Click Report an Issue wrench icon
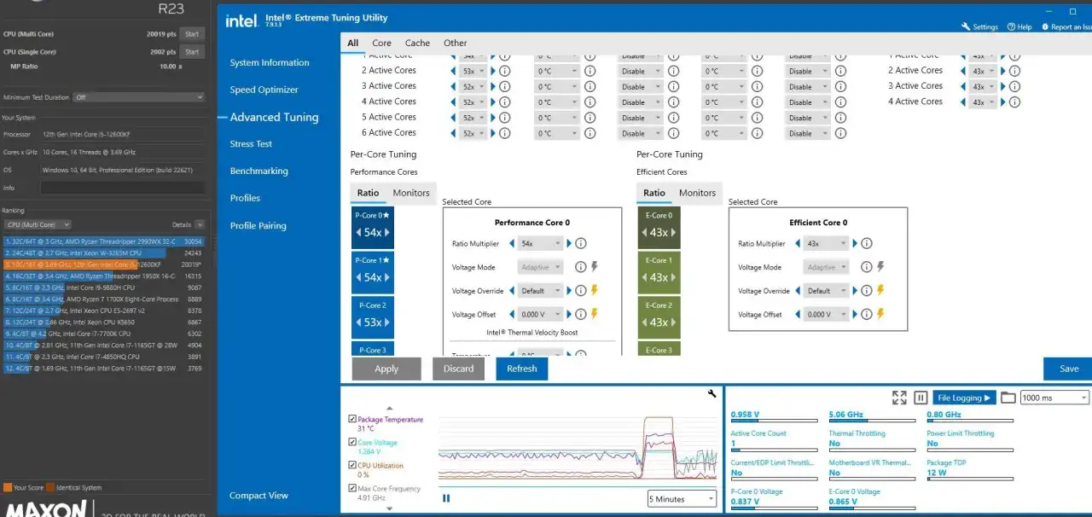The width and height of the screenshot is (1092, 517). click(x=1045, y=26)
